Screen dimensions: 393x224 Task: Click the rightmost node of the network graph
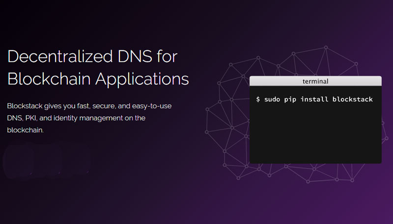[387, 138]
